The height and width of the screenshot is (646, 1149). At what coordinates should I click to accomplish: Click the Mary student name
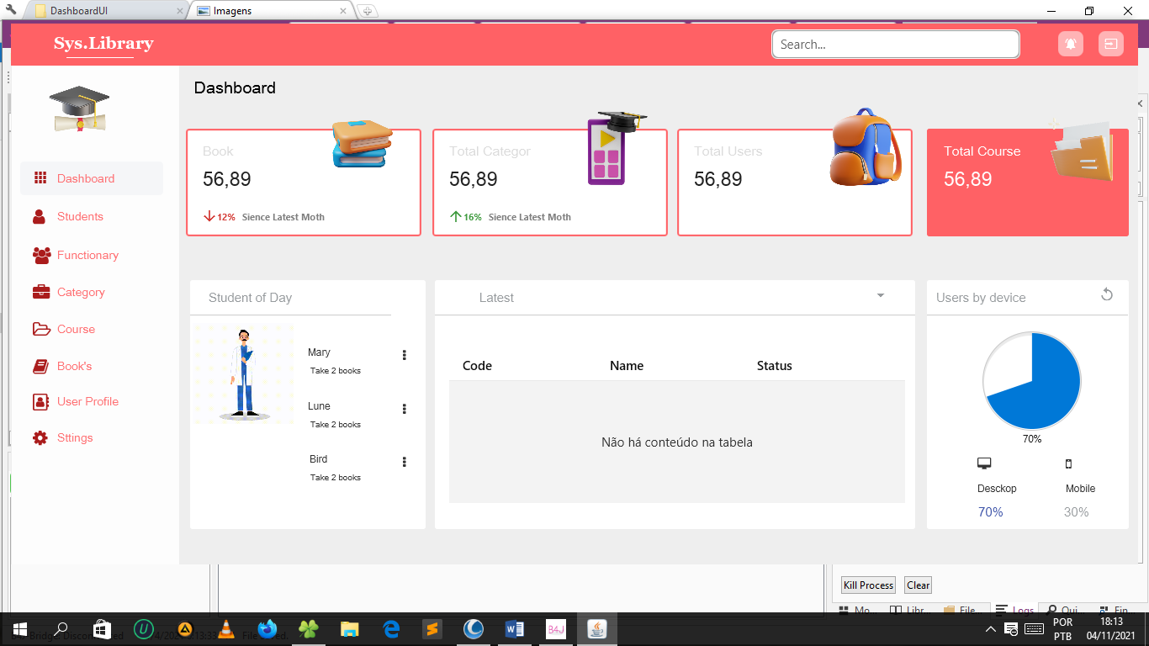[319, 352]
